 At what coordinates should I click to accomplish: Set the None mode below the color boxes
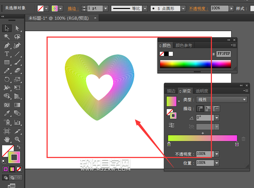click(x=19, y=169)
